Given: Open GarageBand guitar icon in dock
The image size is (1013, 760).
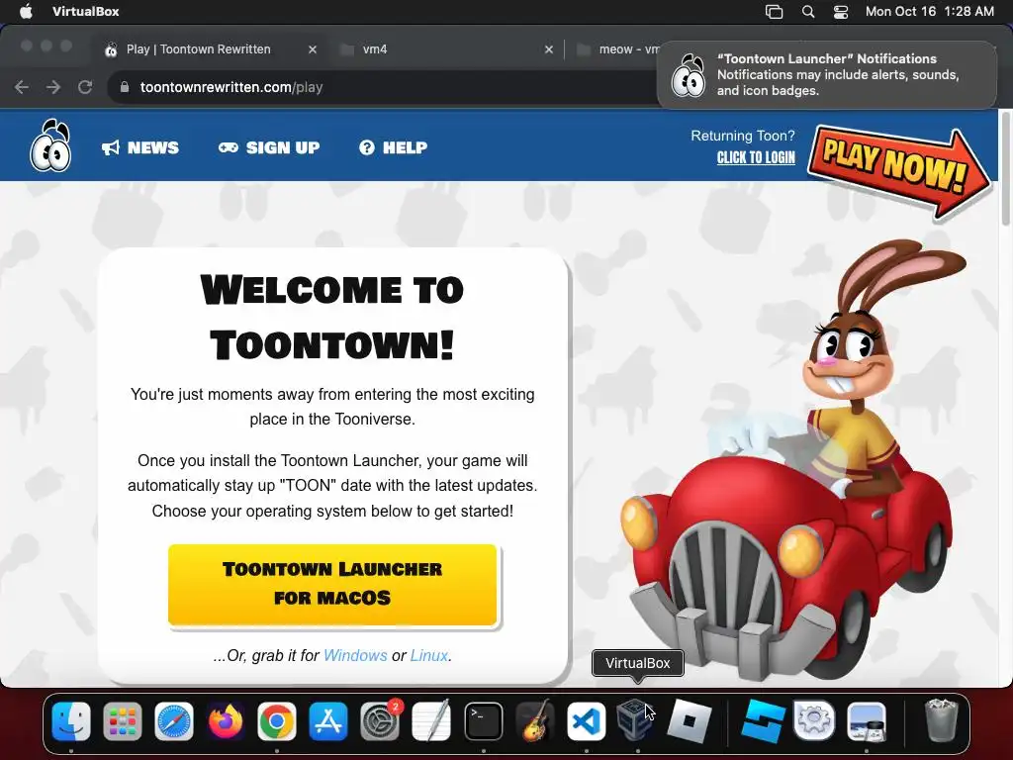Looking at the screenshot, I should (x=535, y=721).
